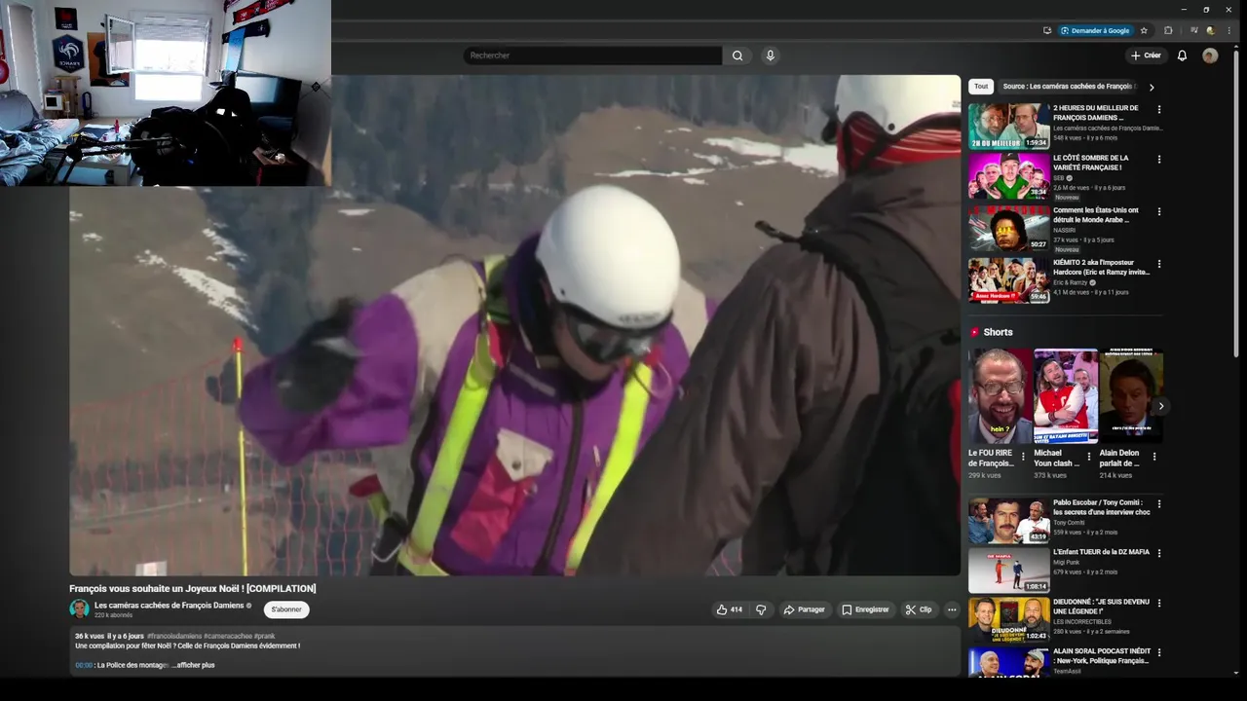Click the channel avatar of Les caméras cachées
The width and height of the screenshot is (1247, 701).
(79, 609)
